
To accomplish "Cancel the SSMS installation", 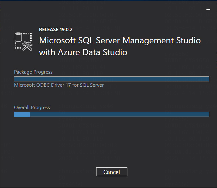I will [x=112, y=172].
